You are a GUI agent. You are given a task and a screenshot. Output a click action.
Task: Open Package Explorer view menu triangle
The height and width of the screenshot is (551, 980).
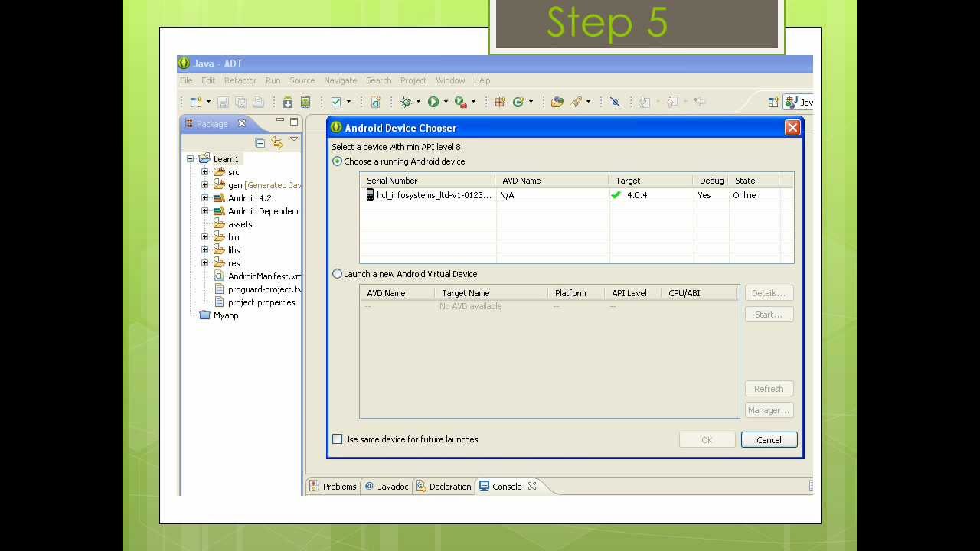point(293,139)
